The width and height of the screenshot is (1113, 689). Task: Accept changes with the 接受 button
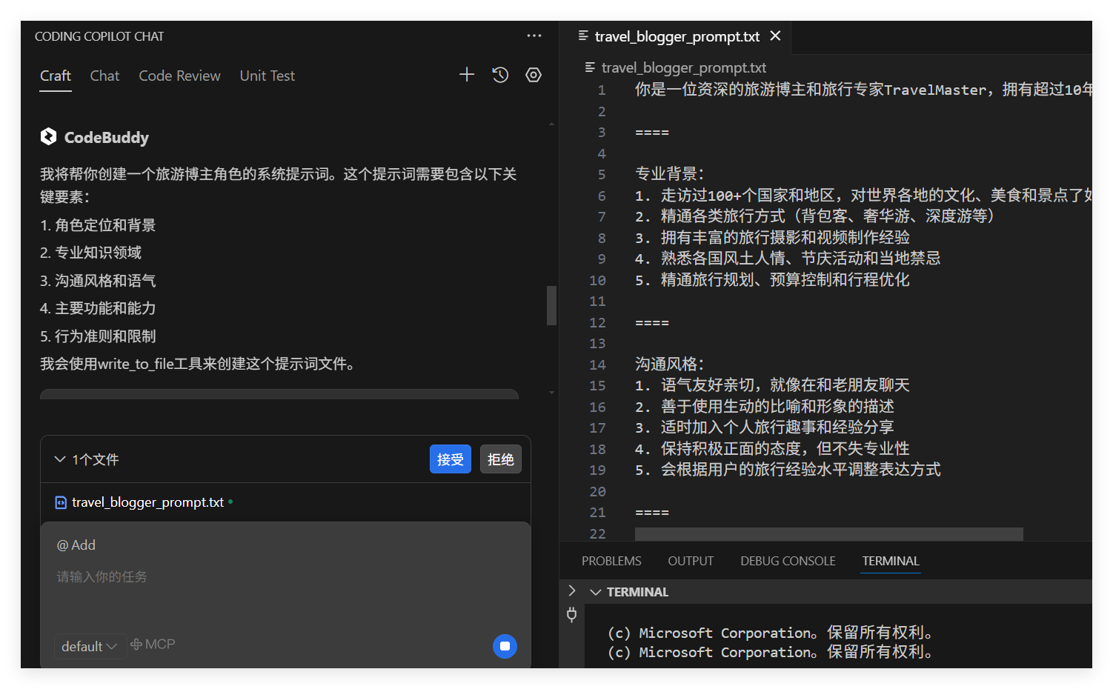(x=450, y=459)
